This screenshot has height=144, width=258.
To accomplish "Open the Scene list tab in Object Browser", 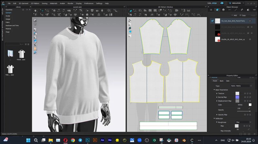I will 211,10.
